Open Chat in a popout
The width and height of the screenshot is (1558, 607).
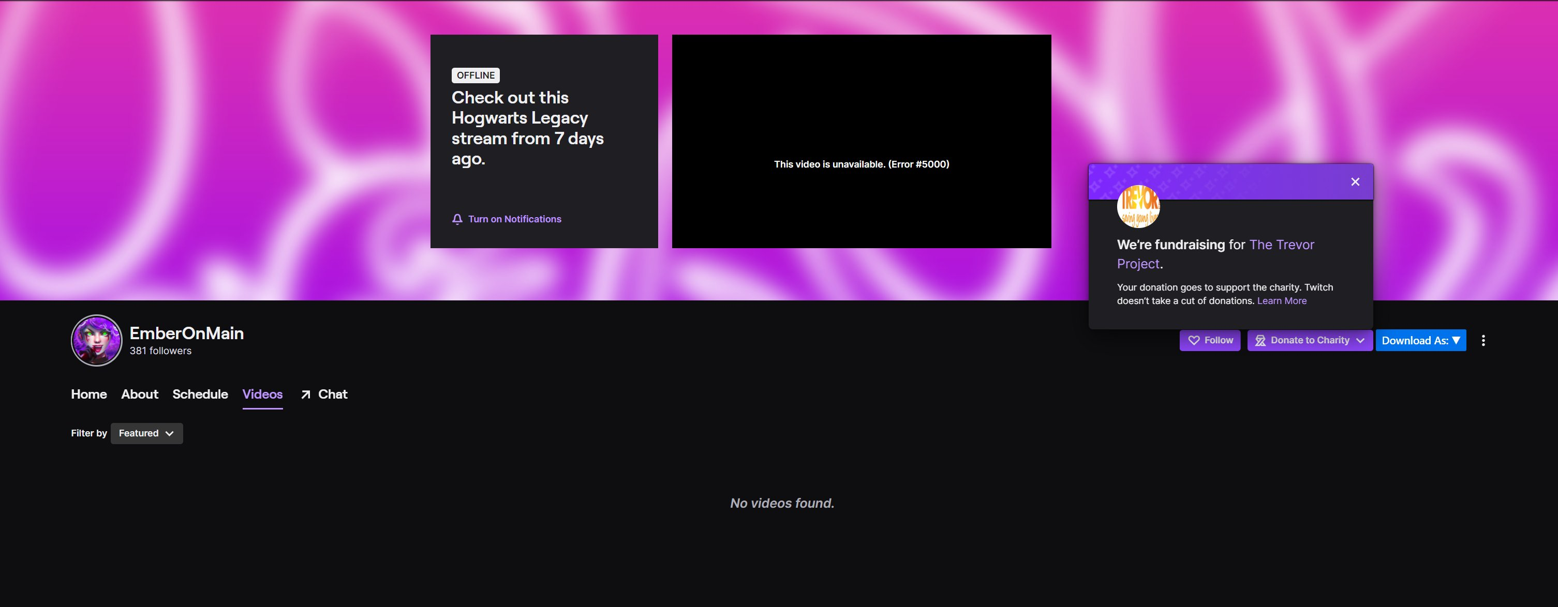click(324, 394)
